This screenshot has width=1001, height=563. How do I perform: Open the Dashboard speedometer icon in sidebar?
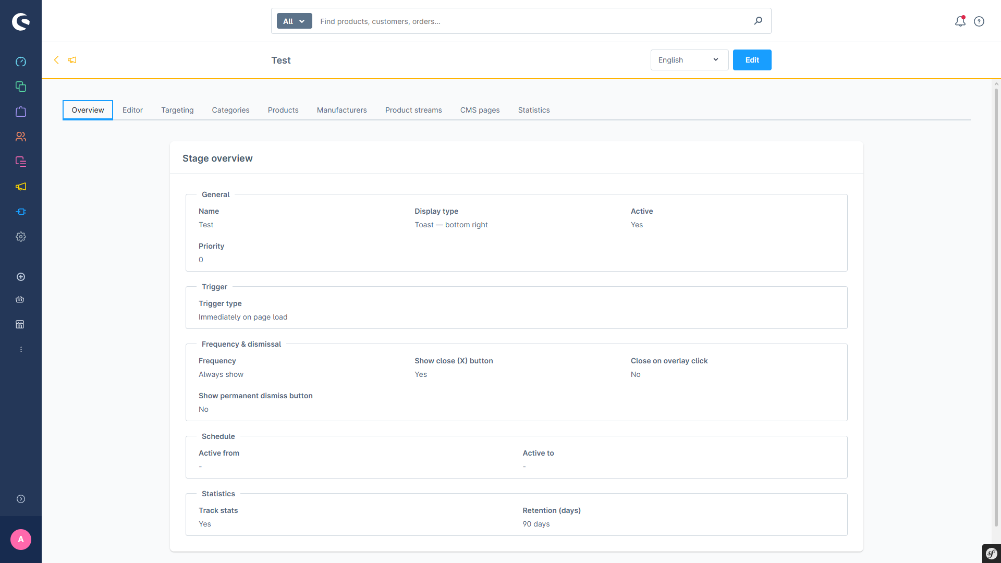coord(21,62)
